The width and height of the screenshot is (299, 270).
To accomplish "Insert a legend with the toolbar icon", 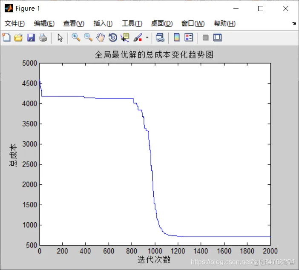I will click(x=189, y=37).
